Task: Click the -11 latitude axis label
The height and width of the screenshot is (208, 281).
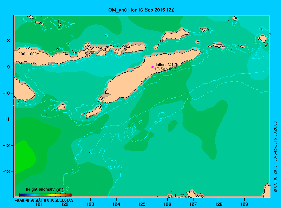Action: click(6, 119)
